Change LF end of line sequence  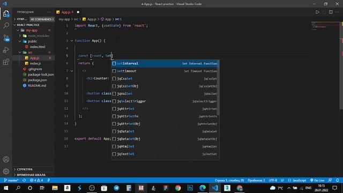click(282, 180)
